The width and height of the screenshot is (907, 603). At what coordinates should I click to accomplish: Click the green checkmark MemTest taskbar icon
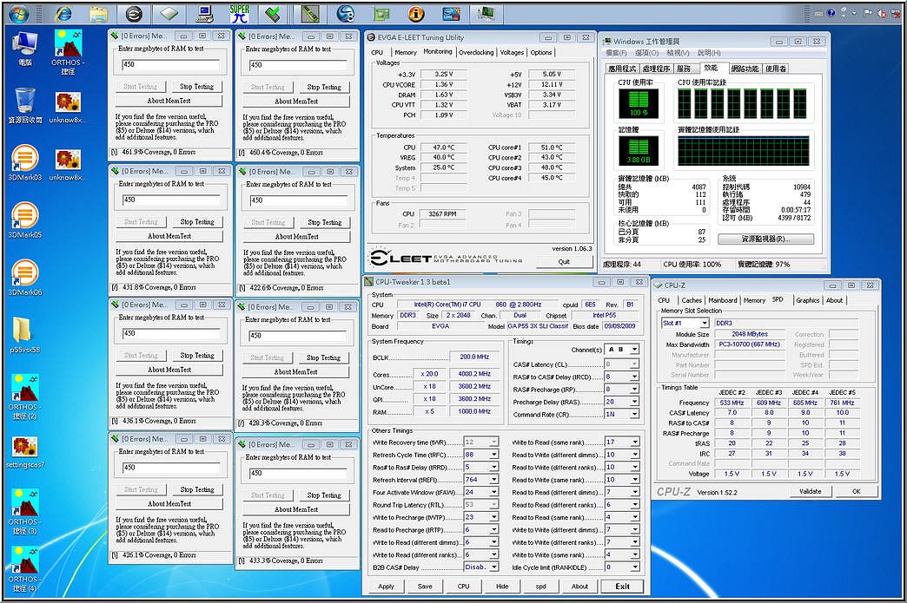275,13
